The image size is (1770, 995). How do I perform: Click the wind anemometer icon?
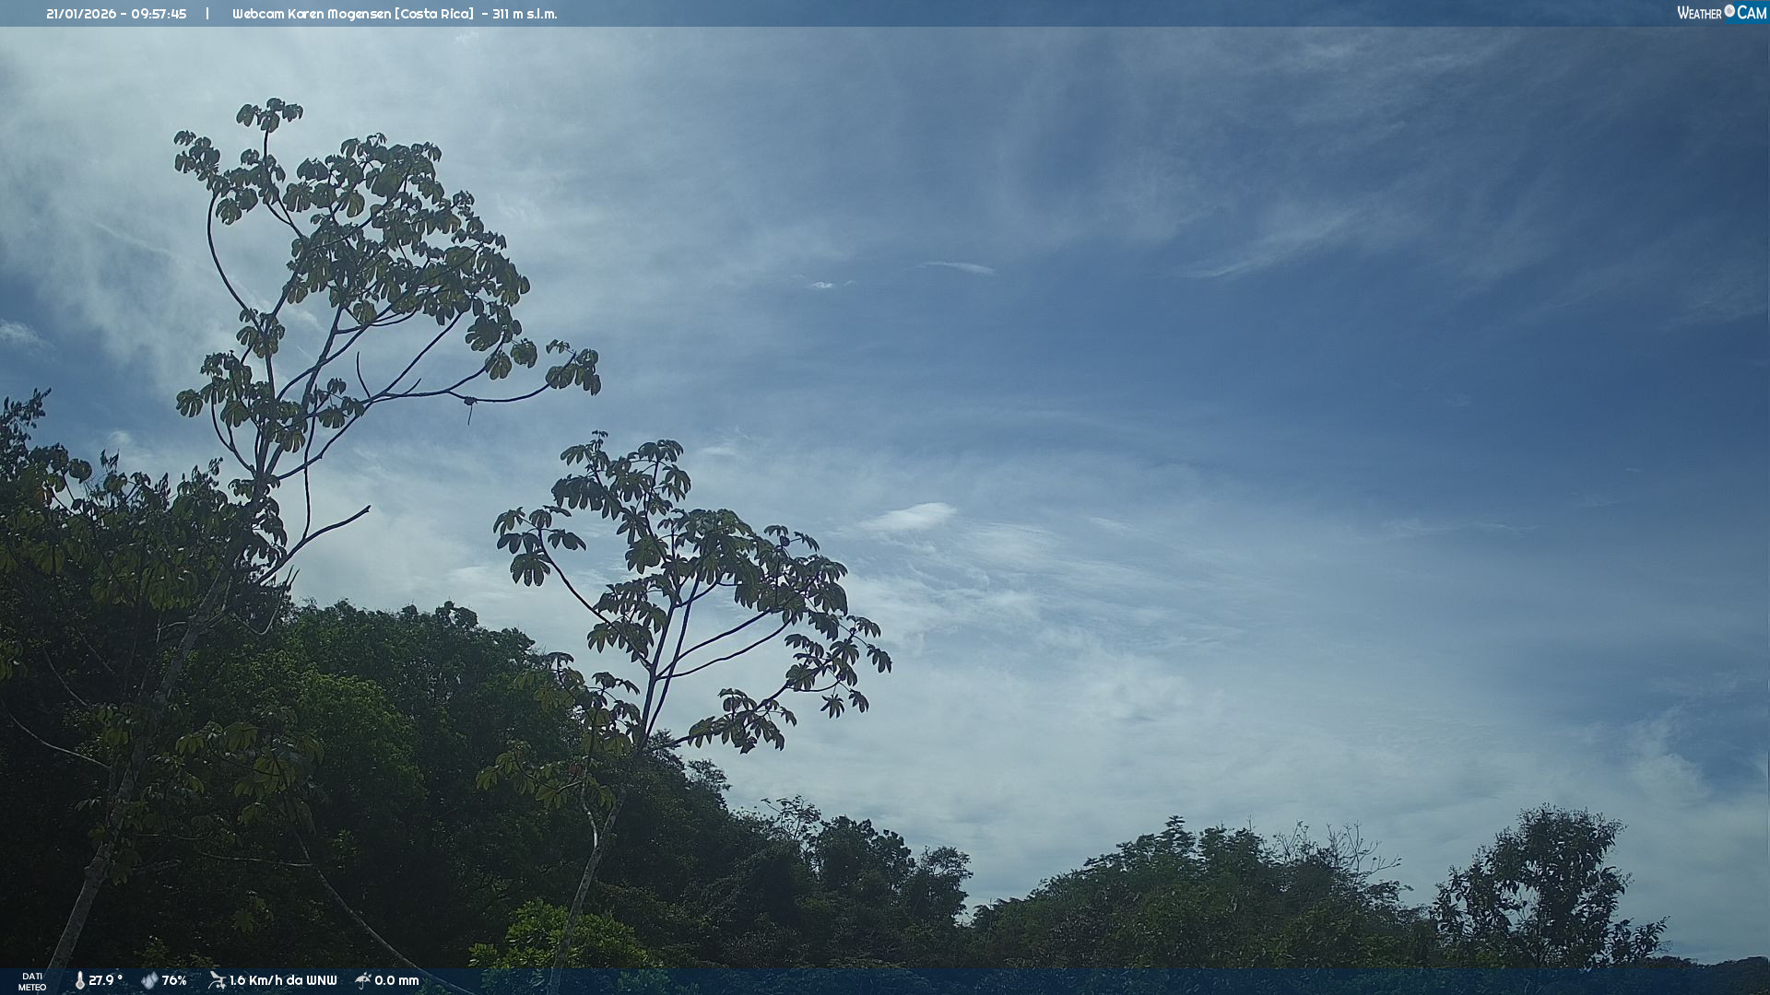(217, 980)
